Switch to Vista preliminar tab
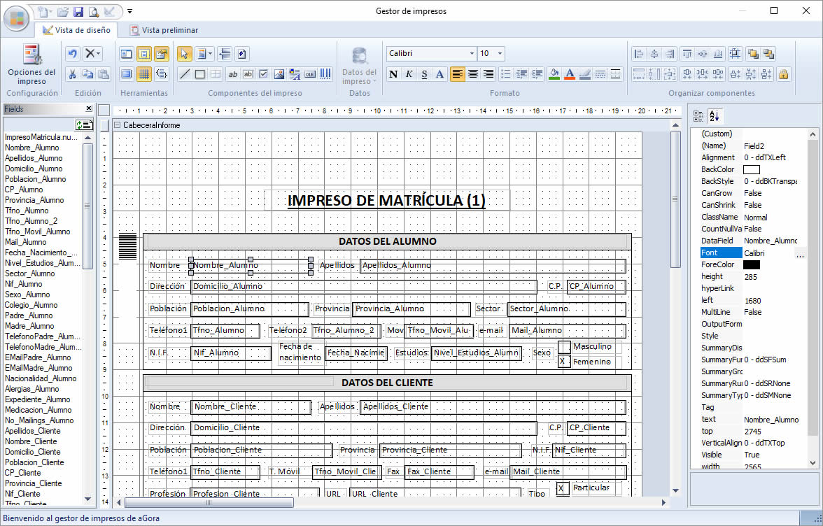Viewport: 823px width, 526px height. (x=164, y=30)
